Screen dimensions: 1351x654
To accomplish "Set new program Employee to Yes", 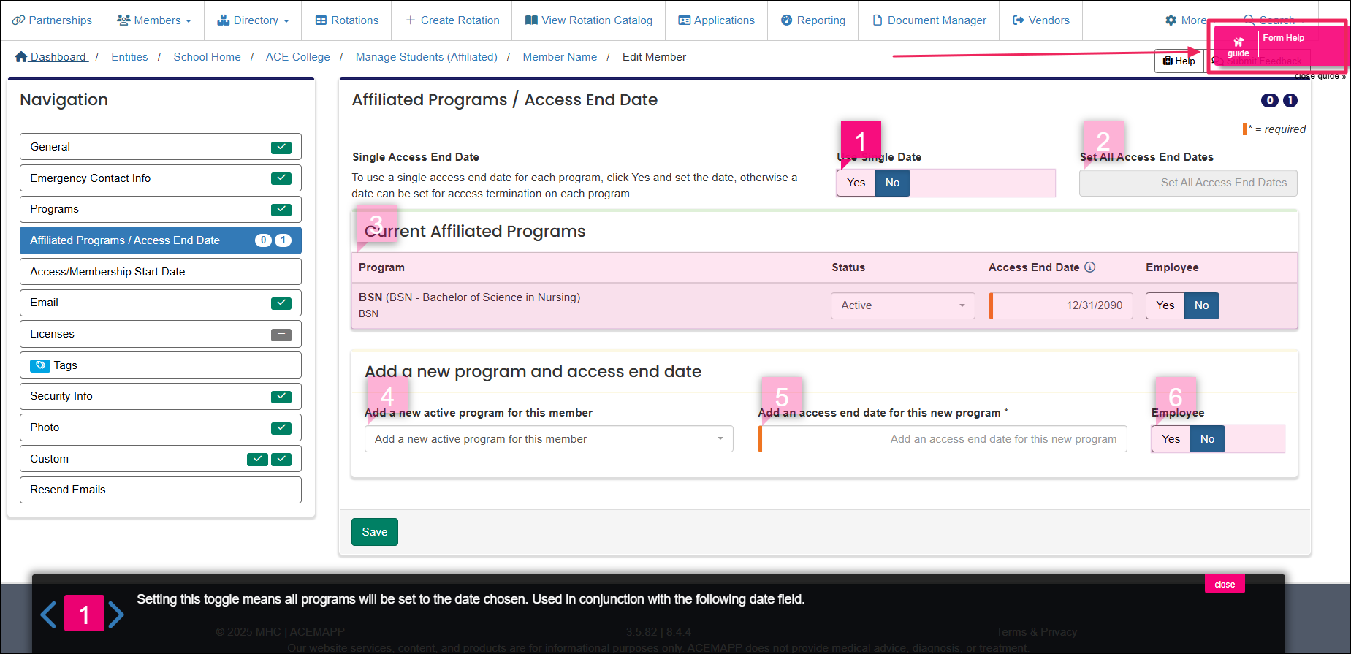I will [x=1171, y=439].
